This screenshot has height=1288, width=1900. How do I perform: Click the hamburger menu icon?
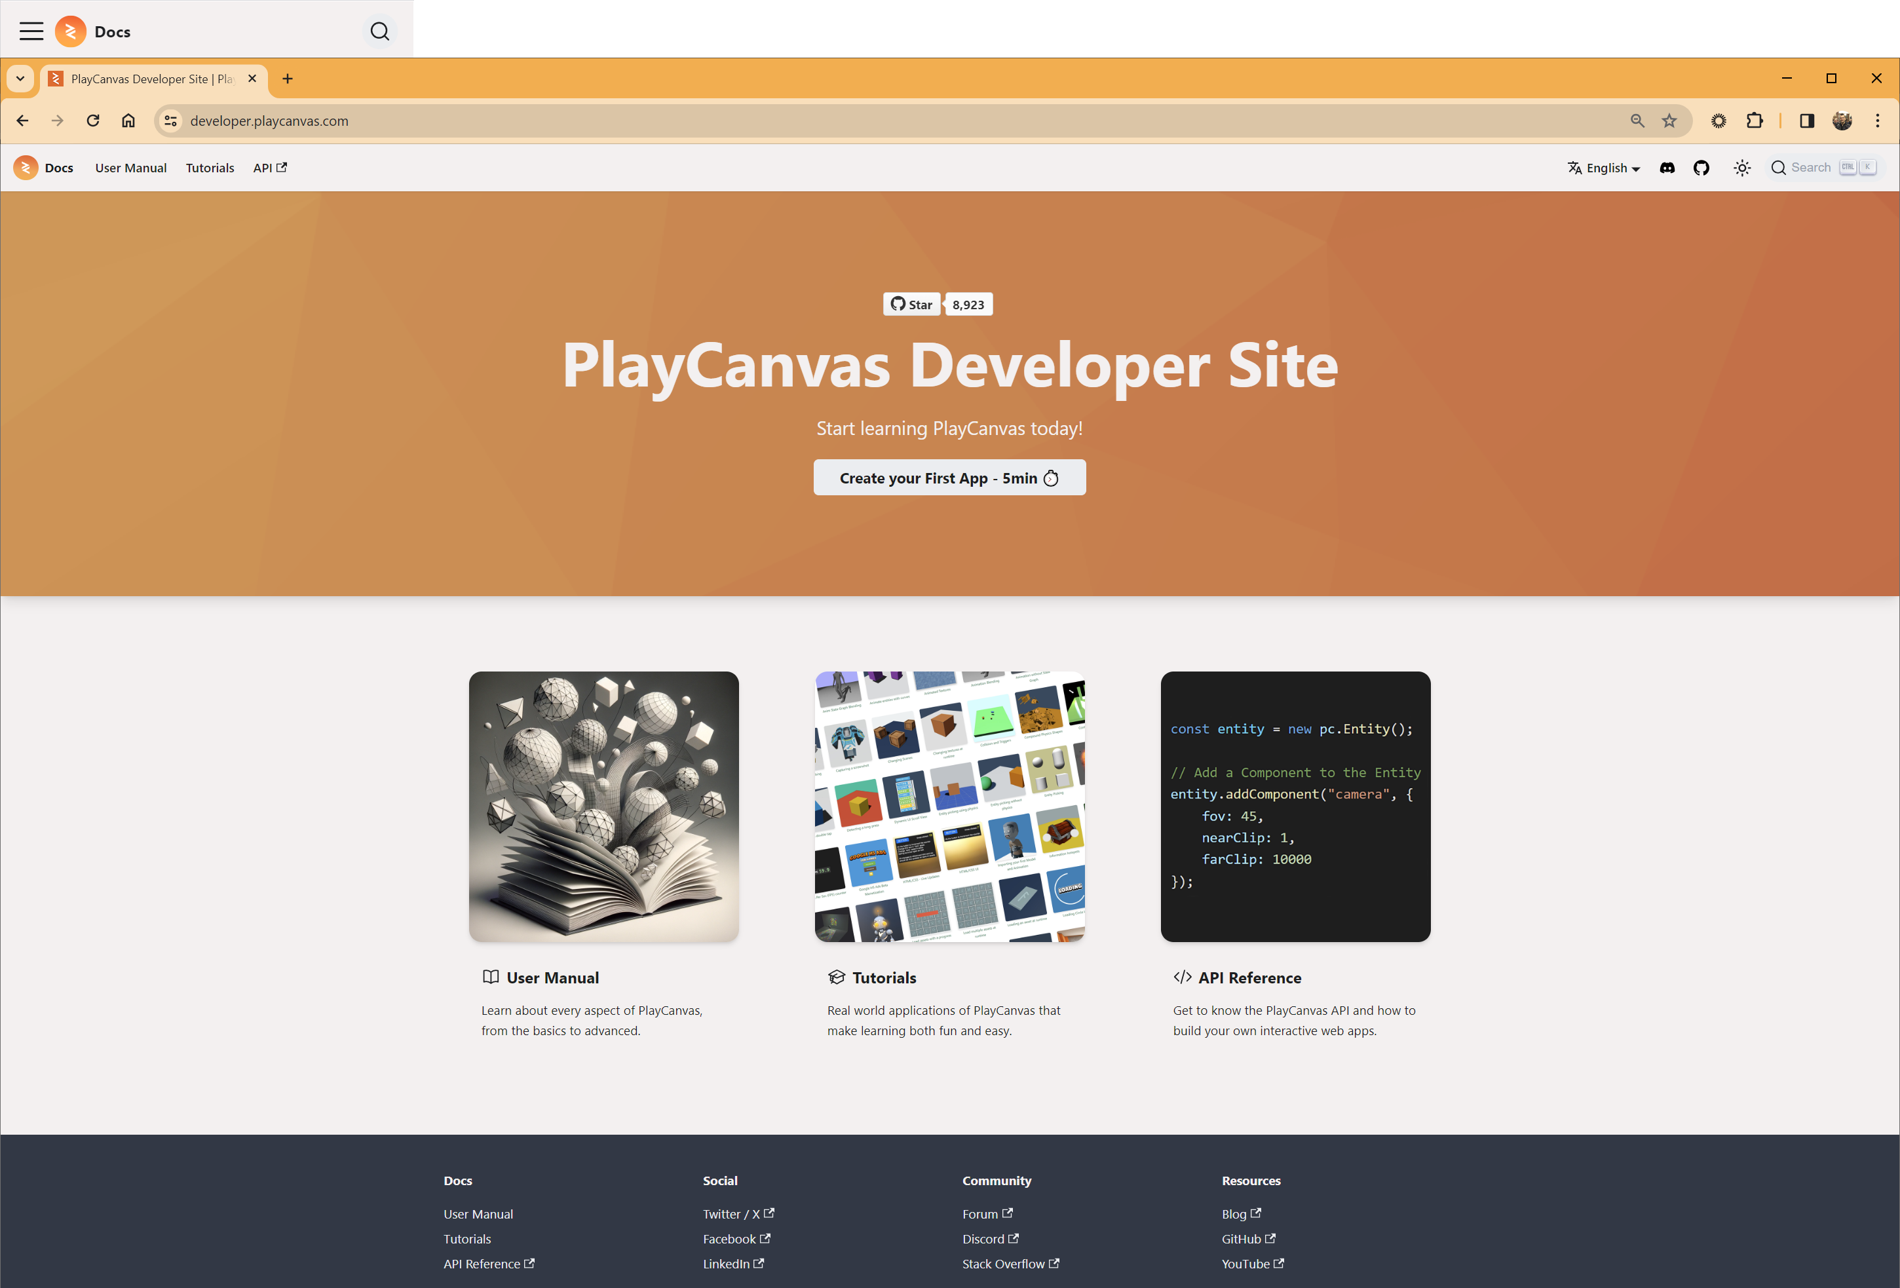[31, 29]
